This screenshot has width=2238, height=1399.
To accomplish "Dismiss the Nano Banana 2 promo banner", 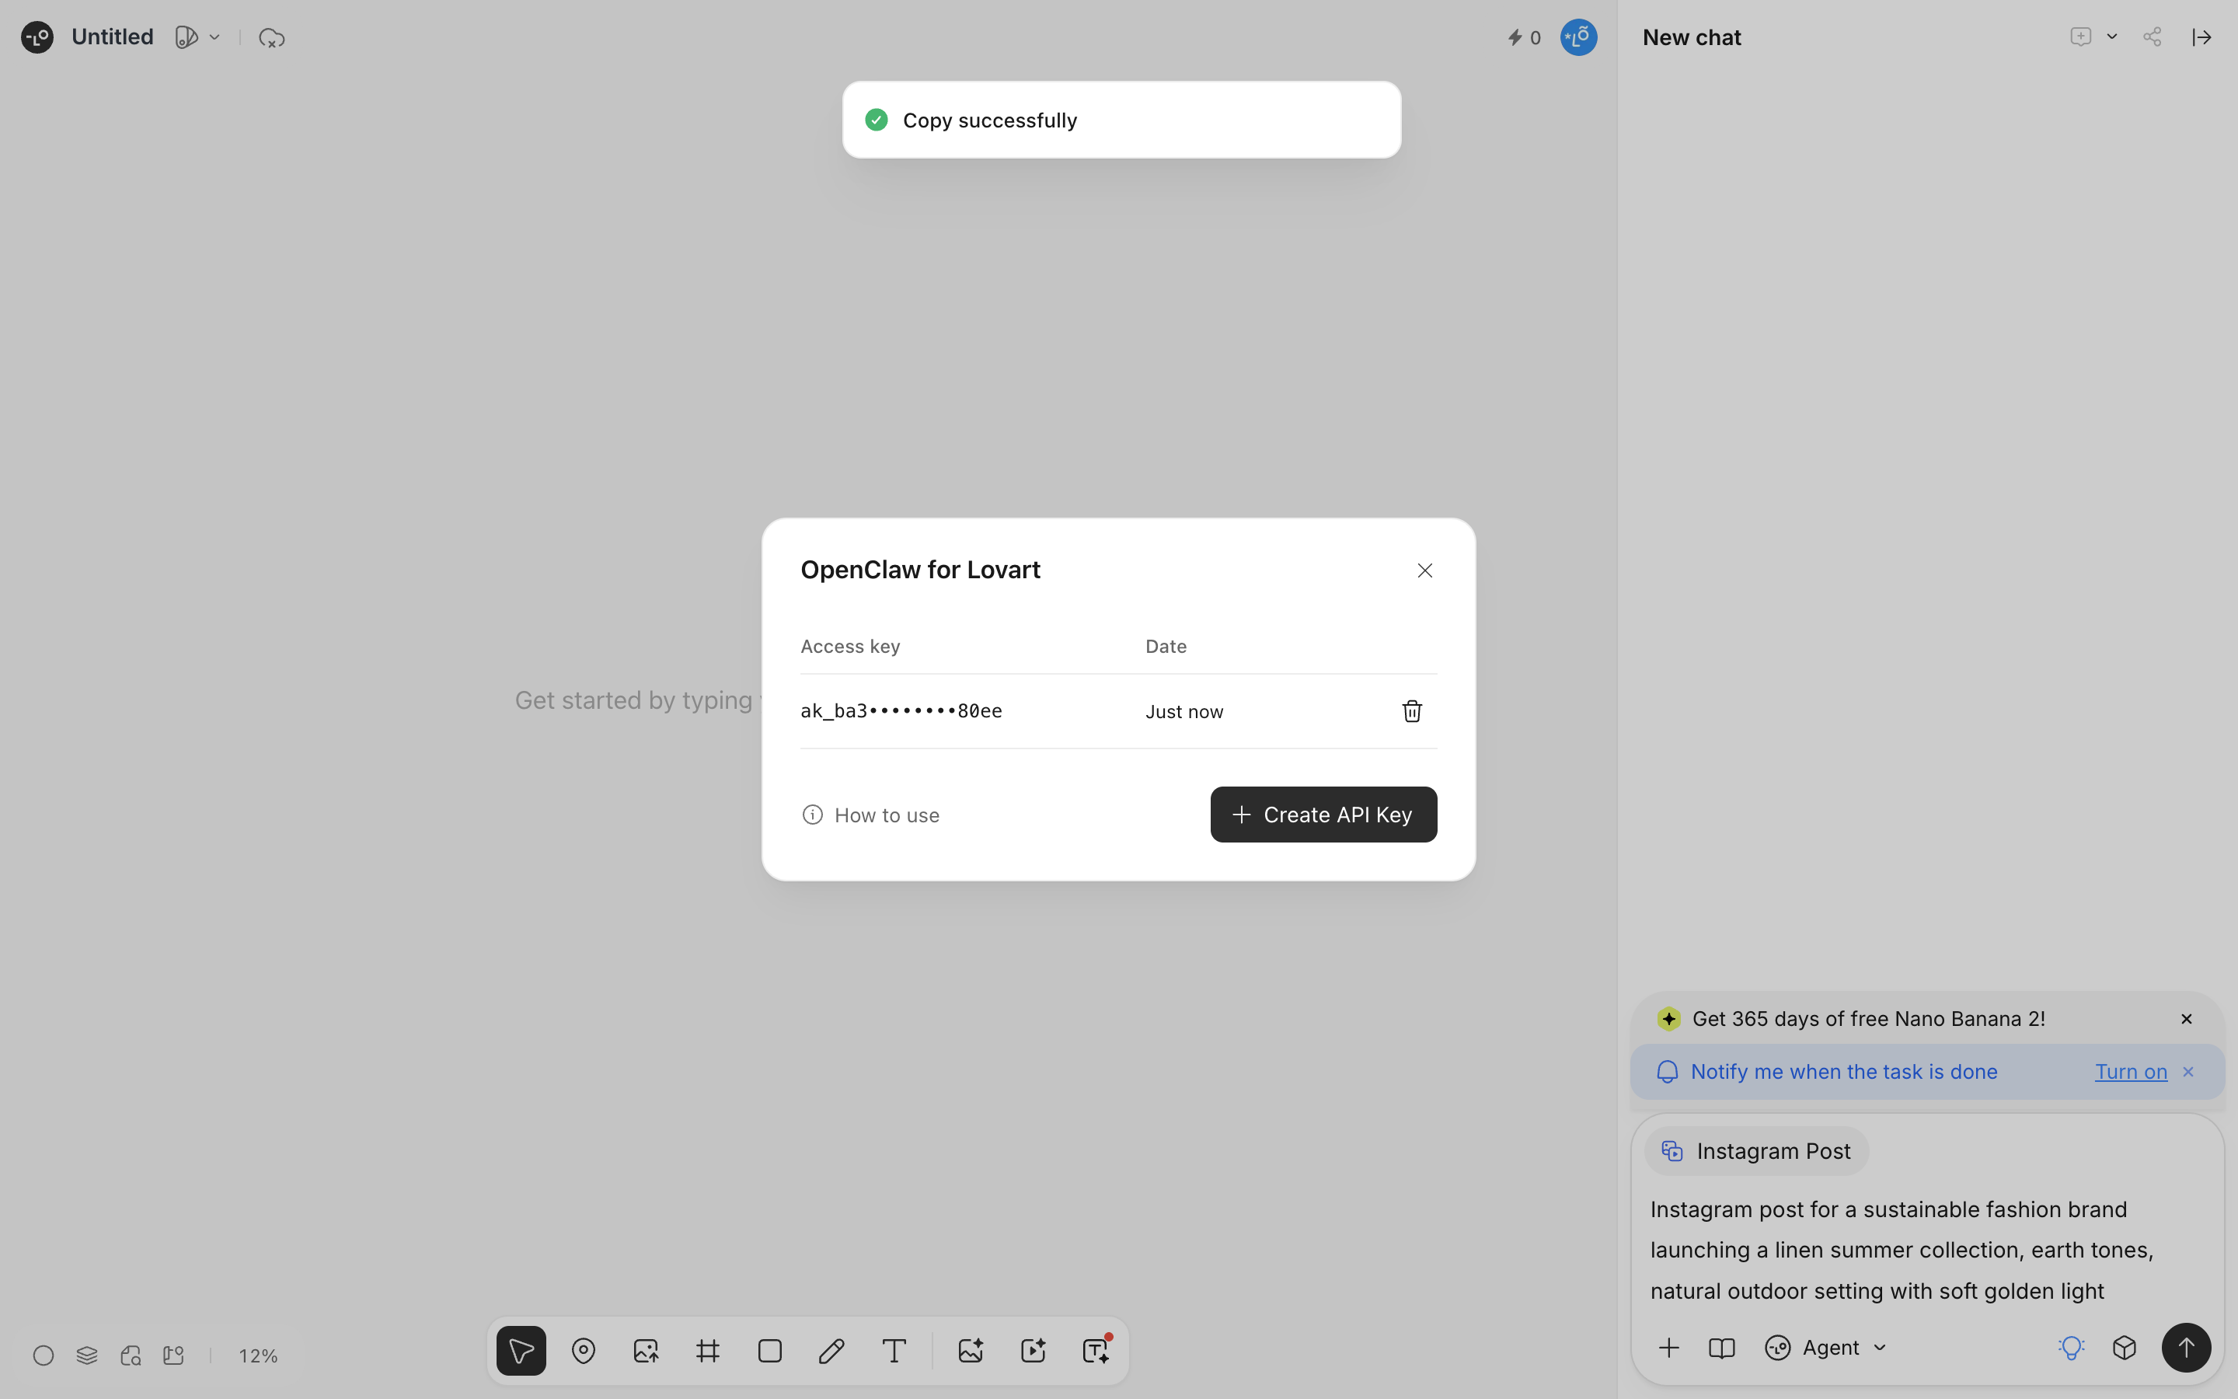I will 2186,1019.
